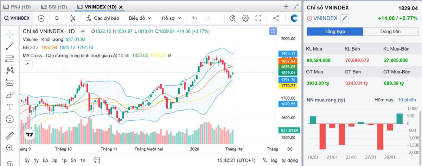422x166 pixels.
Task: Toggle log scale mode
Action: click(274, 160)
